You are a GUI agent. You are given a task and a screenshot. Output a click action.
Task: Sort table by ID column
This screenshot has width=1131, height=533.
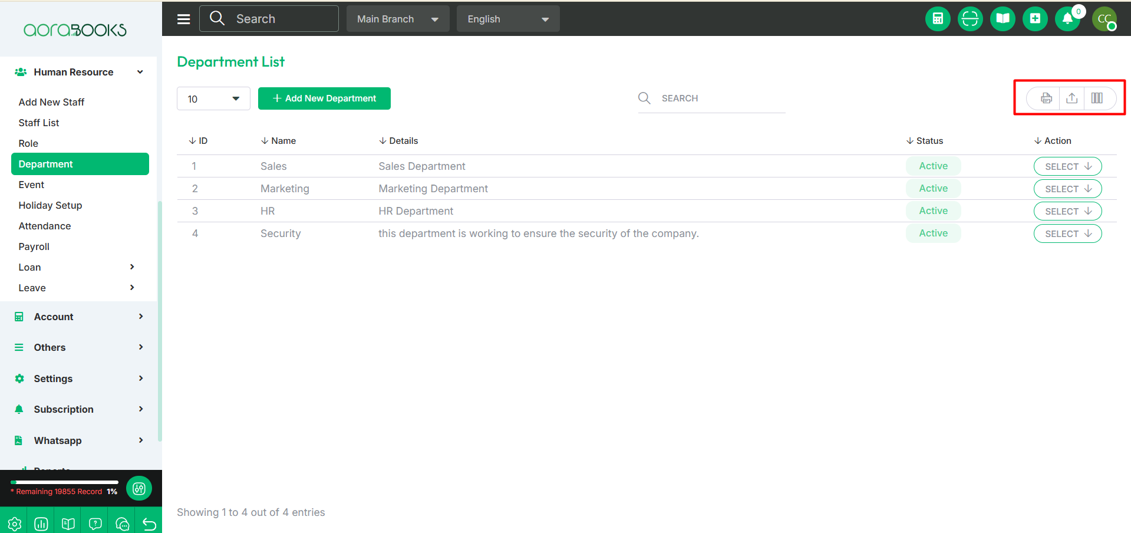[x=198, y=141]
